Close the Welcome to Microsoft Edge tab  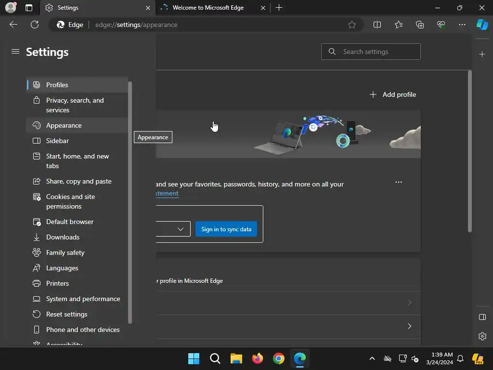pyautogui.click(x=263, y=8)
